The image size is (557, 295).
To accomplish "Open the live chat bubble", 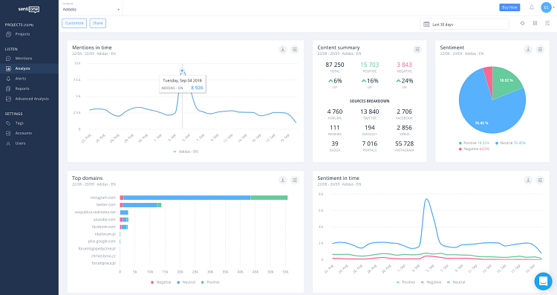I will pos(543,281).
